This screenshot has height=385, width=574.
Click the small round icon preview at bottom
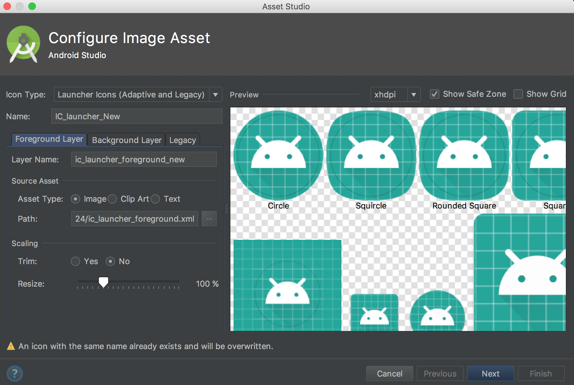pos(437,311)
